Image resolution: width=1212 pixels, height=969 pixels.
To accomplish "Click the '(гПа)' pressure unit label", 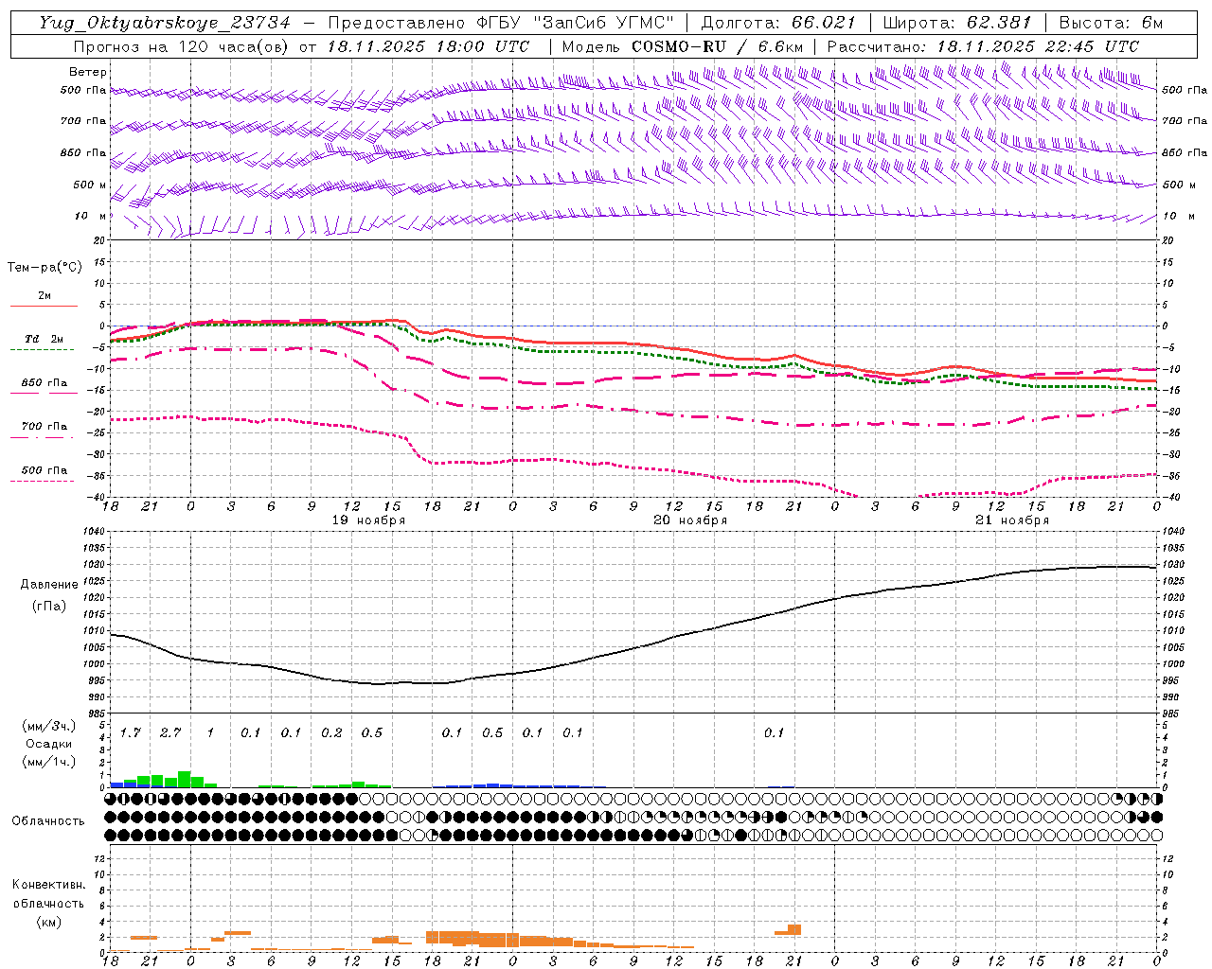I will coord(48,606).
